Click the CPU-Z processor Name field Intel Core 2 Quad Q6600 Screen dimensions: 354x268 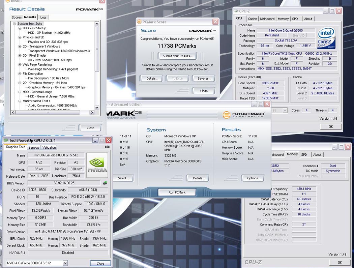click(x=286, y=30)
